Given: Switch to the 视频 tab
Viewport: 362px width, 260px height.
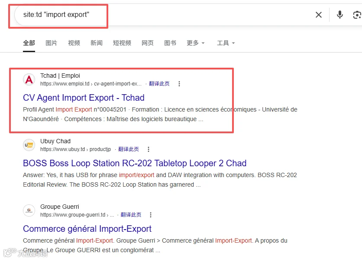Looking at the screenshot, I should click(74, 43).
